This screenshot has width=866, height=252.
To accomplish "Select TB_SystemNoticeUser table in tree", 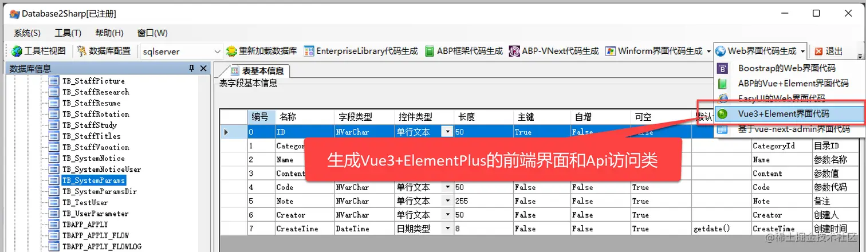I will coord(102,170).
